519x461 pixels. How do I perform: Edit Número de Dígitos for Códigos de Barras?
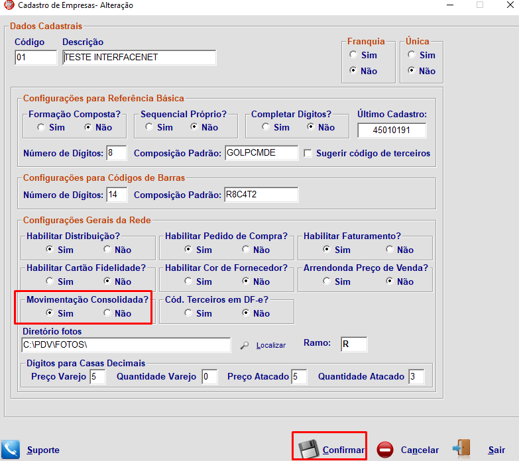coord(117,195)
